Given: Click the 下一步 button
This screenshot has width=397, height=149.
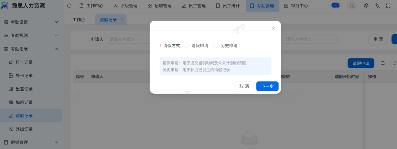Looking at the screenshot, I should pyautogui.click(x=267, y=86).
